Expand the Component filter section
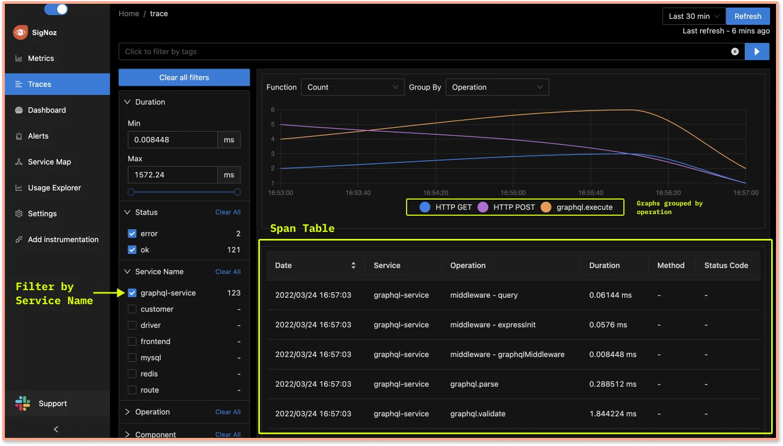Viewport: 783px width, 446px height. point(128,434)
